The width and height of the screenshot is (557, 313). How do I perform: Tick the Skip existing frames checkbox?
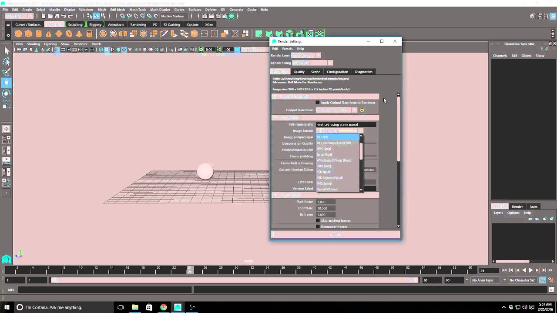tap(318, 220)
